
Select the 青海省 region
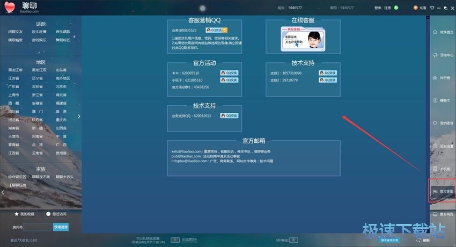[x=13, y=144]
